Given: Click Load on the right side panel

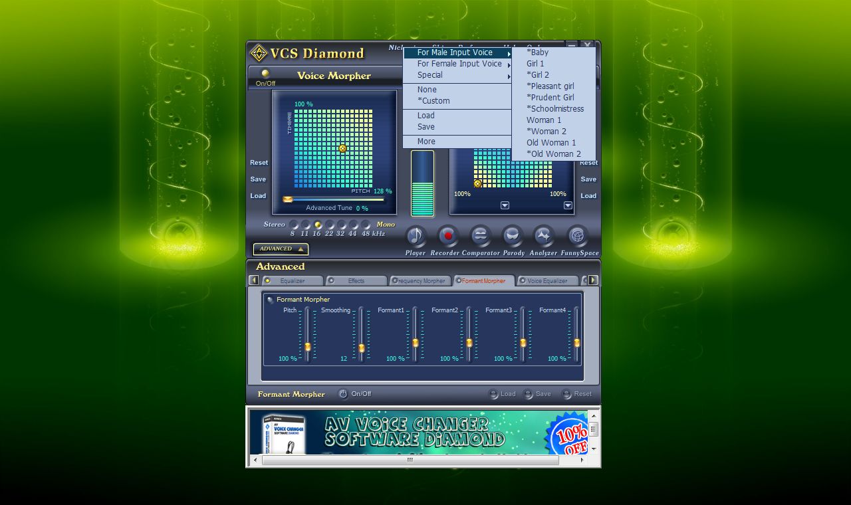Looking at the screenshot, I should (x=588, y=196).
